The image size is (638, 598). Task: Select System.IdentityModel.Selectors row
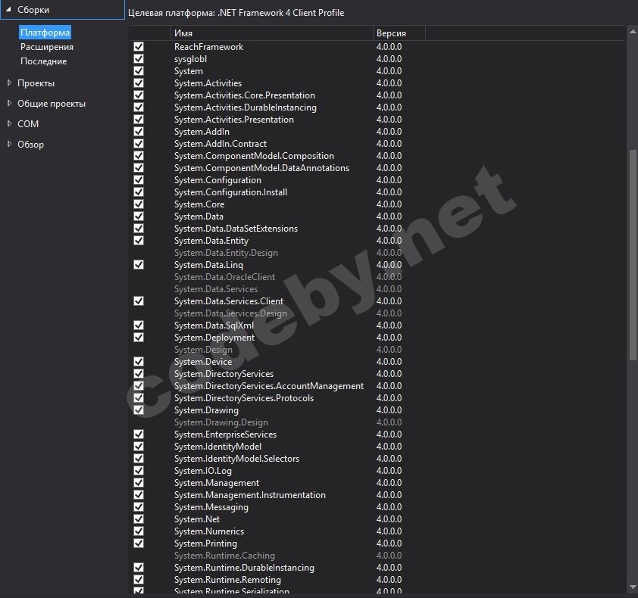(377, 459)
